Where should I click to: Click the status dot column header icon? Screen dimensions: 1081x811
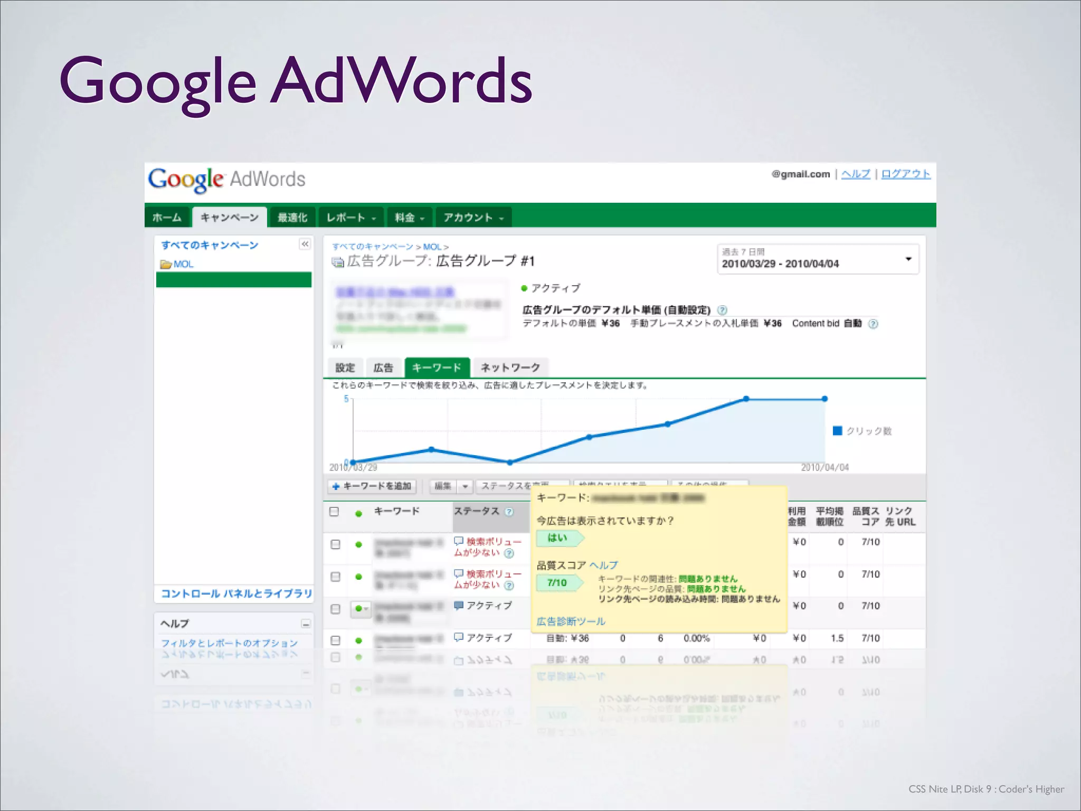tap(359, 514)
